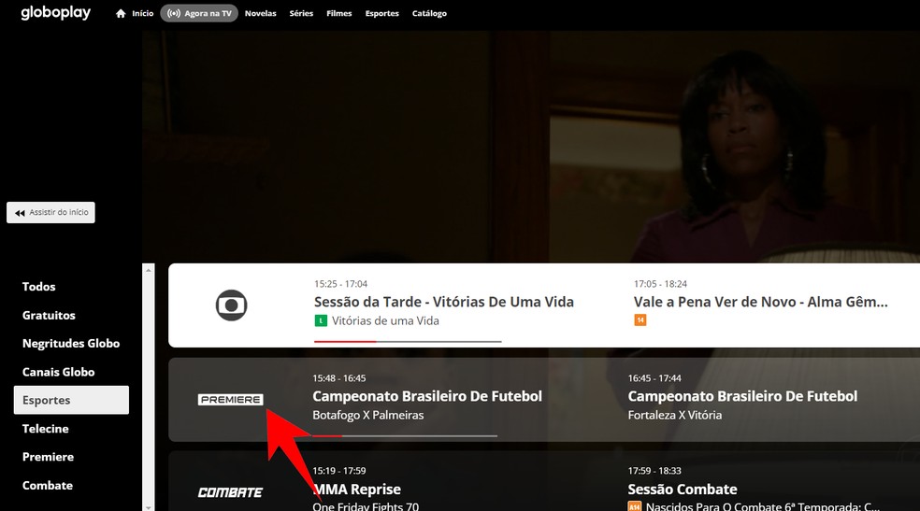Click the broadcast icon in Agora na TV

click(174, 13)
